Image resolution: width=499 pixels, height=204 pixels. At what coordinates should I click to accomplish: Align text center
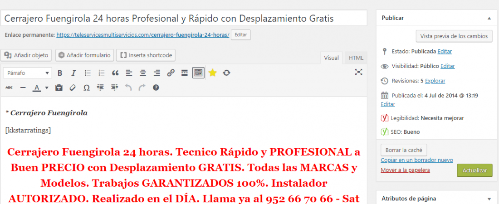tap(143, 73)
